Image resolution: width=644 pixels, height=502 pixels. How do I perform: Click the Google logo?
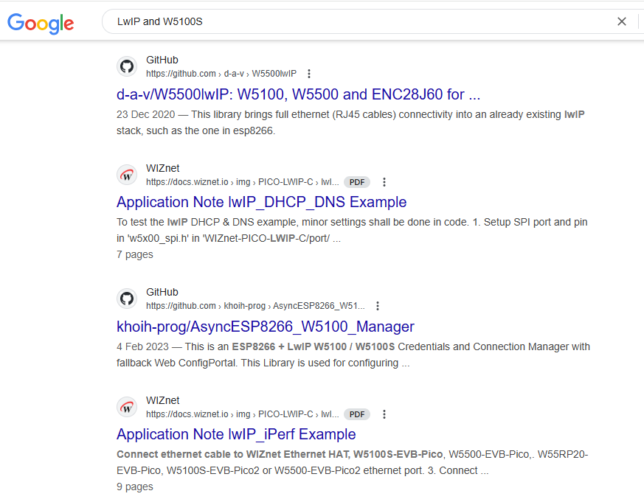[41, 23]
